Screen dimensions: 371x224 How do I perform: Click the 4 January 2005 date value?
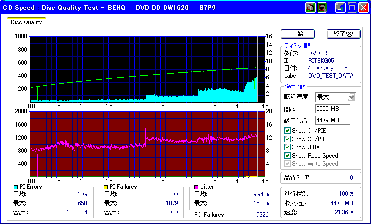click(328, 68)
